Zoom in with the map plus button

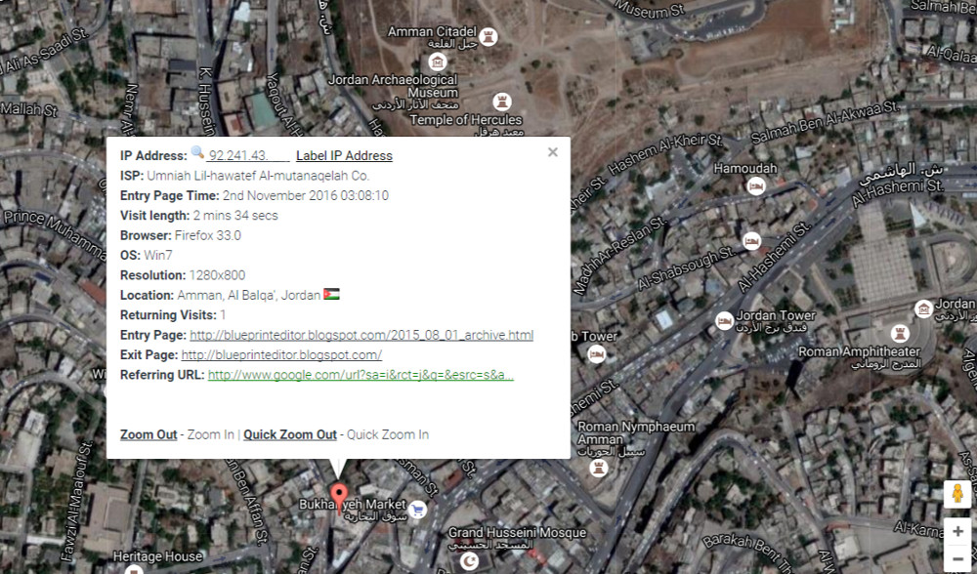(x=957, y=532)
